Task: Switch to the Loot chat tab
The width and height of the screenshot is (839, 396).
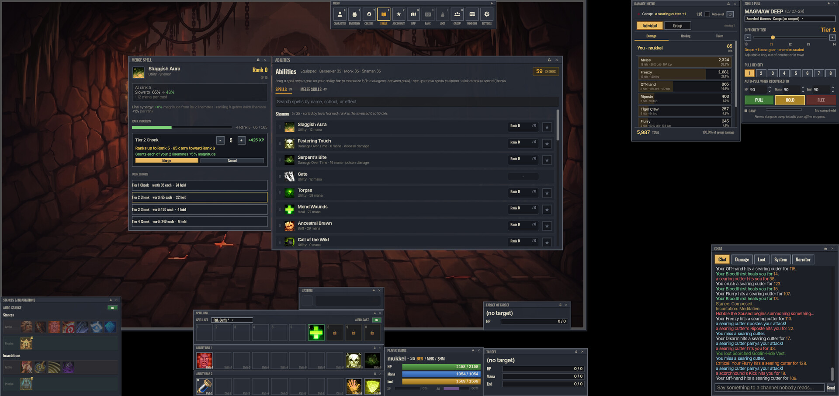Action: pyautogui.click(x=761, y=260)
